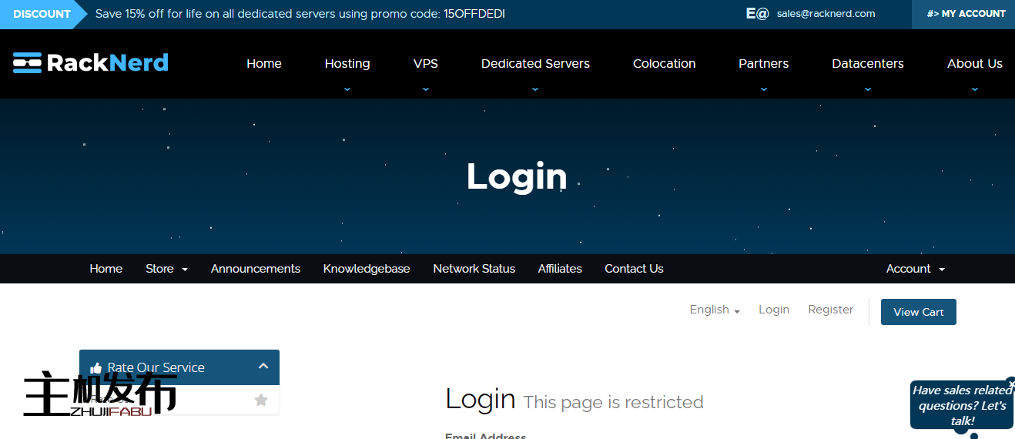The image size is (1015, 439).
Task: Click the star icon in Rate panel
Action: 261,400
